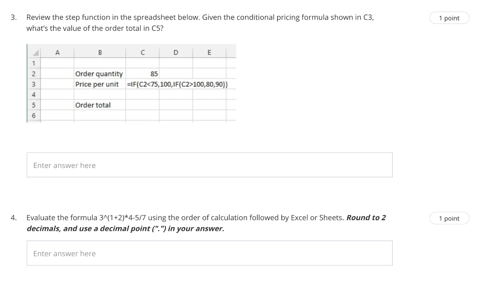This screenshot has width=480, height=288.
Task: Click the 1 point badge beside question 4
Action: pyautogui.click(x=449, y=218)
